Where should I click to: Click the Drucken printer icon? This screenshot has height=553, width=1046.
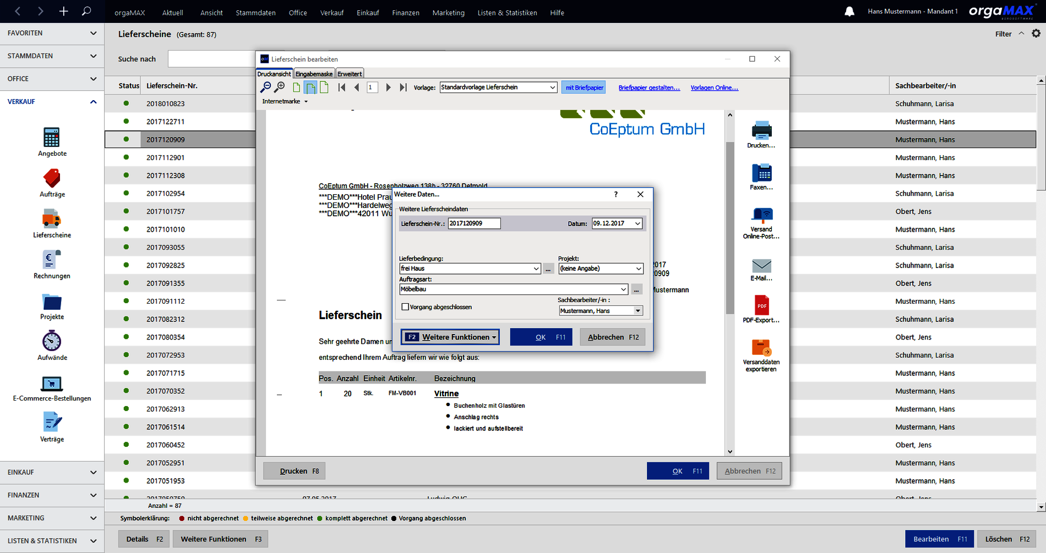pos(761,130)
